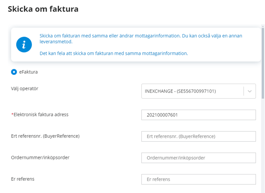Click the Er referens label text
Screen dimensions: 265x193
23,179
